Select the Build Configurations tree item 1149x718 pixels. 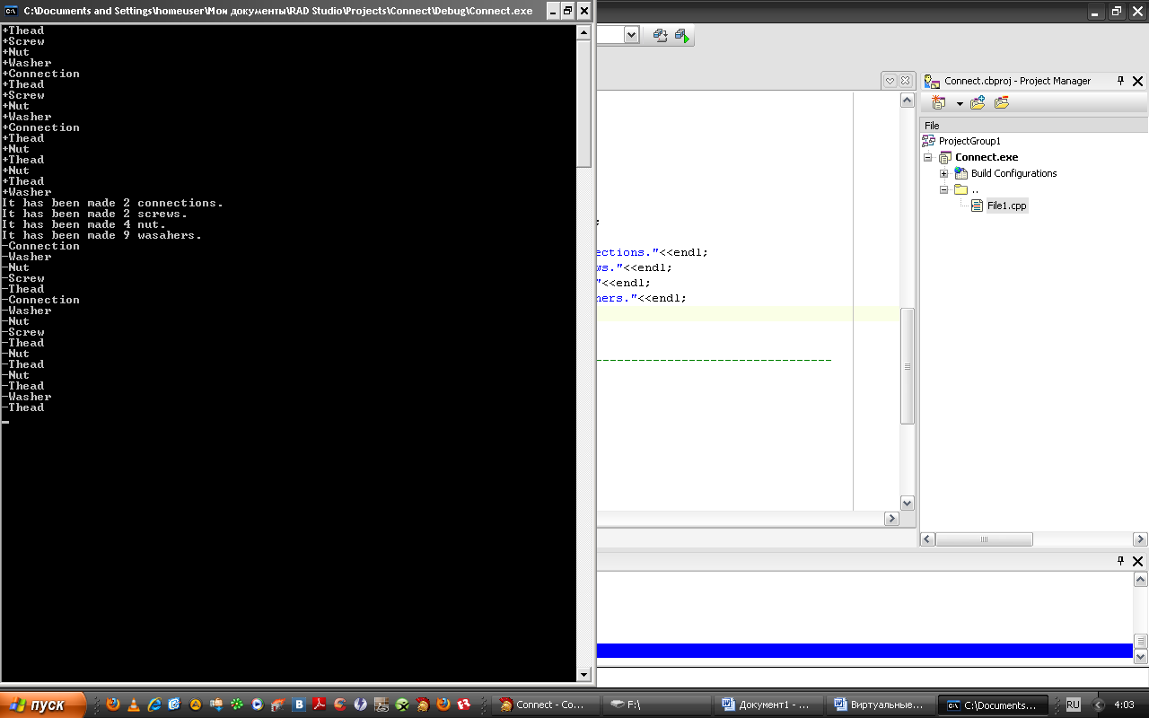[1013, 173]
